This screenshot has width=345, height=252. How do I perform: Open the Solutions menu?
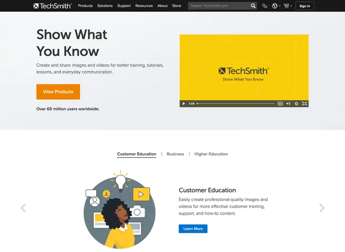(105, 6)
